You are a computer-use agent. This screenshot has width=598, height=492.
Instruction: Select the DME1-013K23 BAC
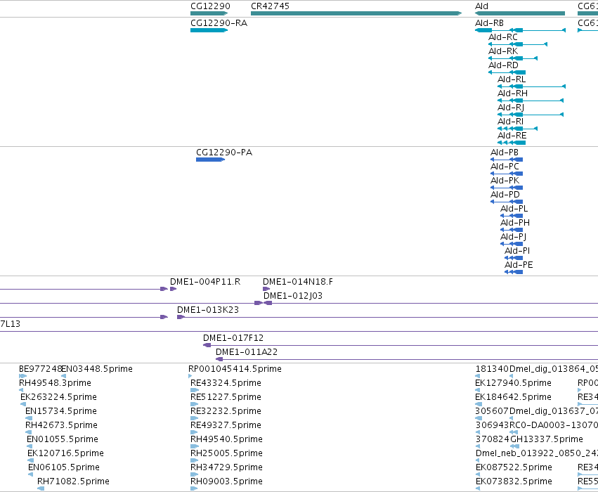tap(387, 317)
